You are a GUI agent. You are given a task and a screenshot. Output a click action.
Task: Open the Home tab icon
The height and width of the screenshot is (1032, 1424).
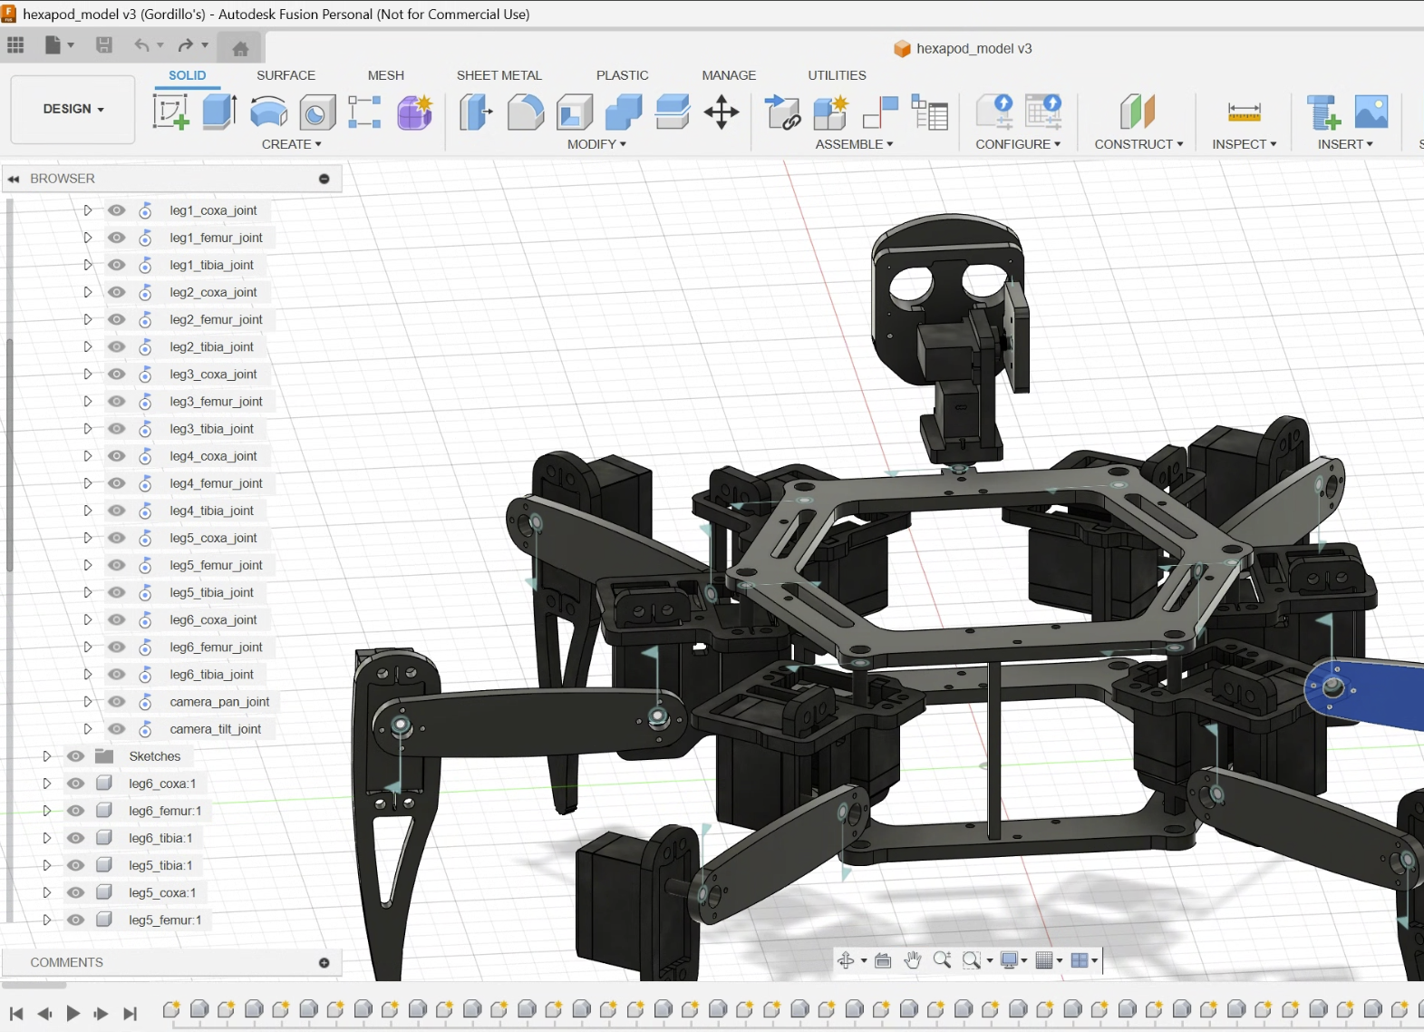tap(240, 49)
